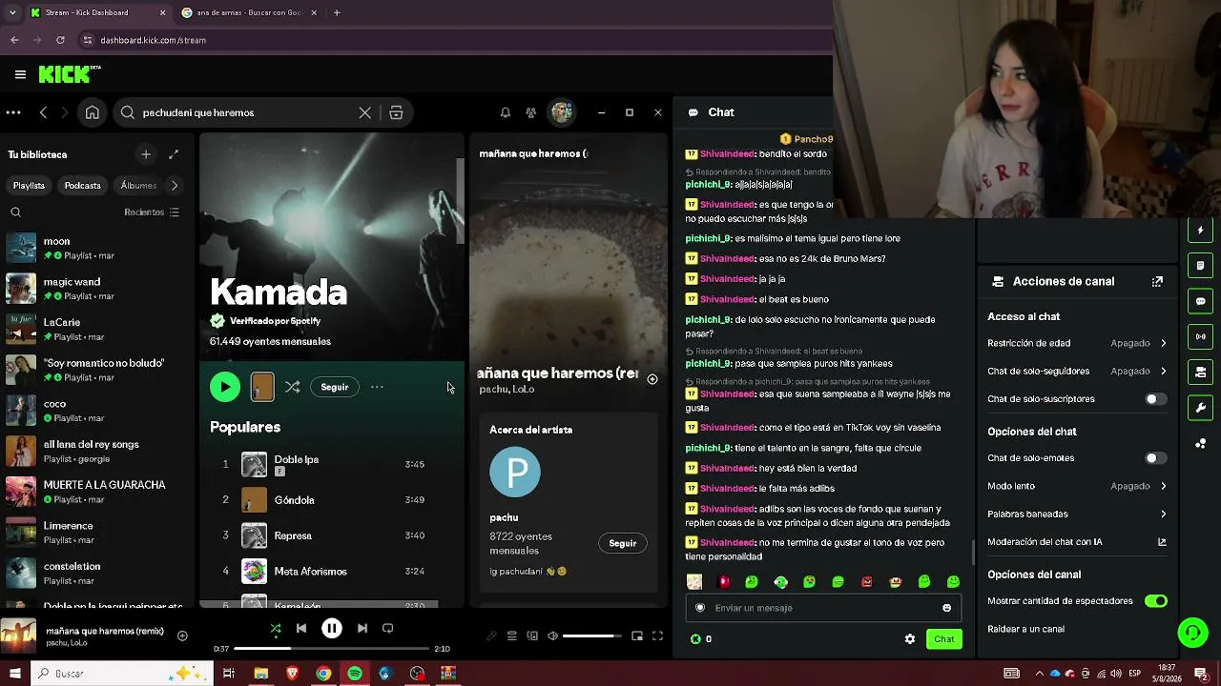Follow pachu in Acerca del artista
Image resolution: width=1221 pixels, height=686 pixels.
coord(623,543)
